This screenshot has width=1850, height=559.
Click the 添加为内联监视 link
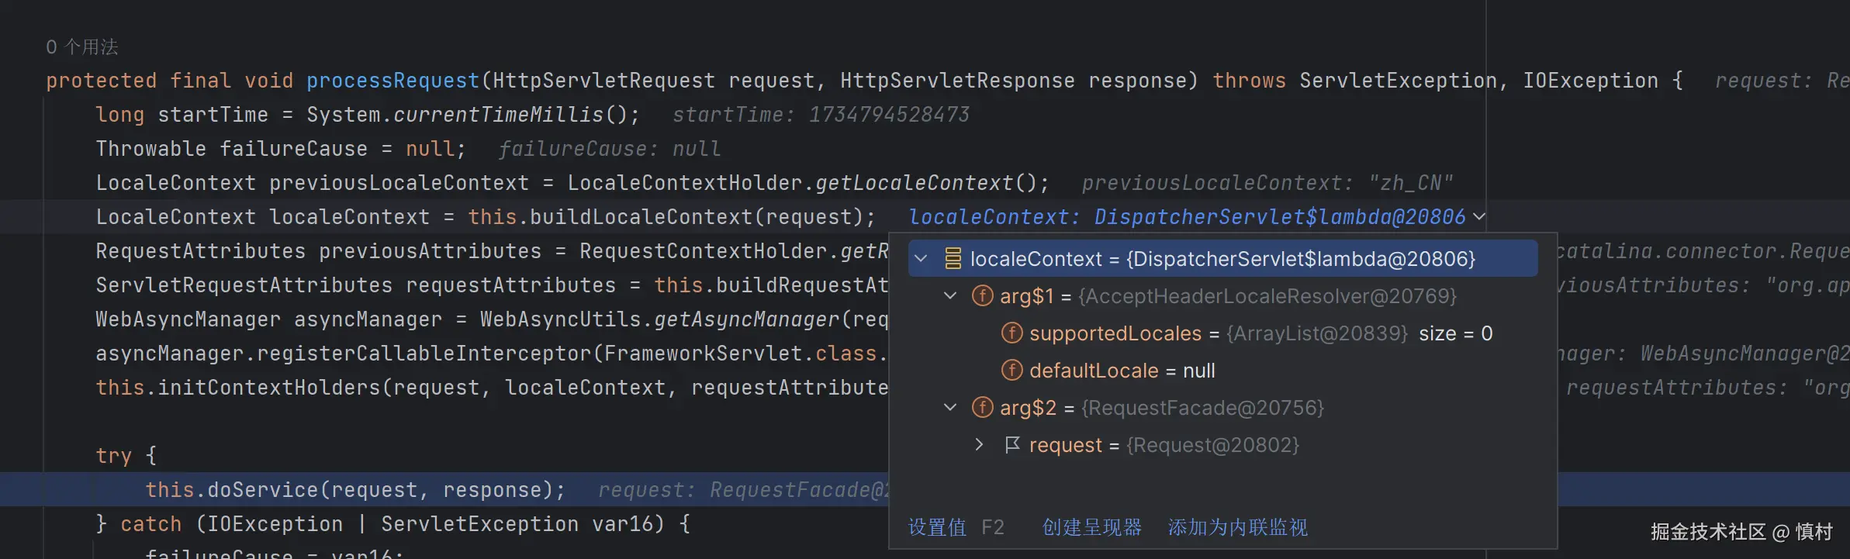click(1237, 528)
